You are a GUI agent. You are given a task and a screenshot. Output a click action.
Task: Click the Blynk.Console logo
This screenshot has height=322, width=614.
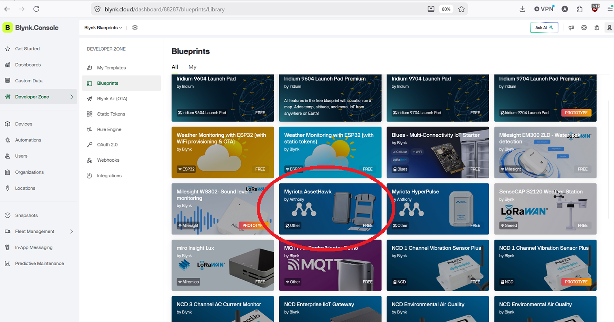tap(31, 28)
